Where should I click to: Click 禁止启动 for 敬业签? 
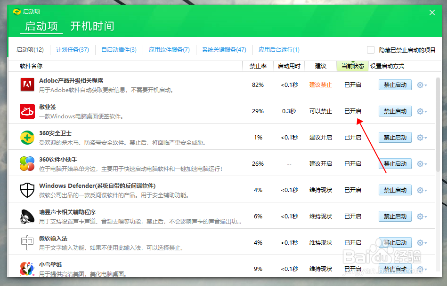point(395,111)
